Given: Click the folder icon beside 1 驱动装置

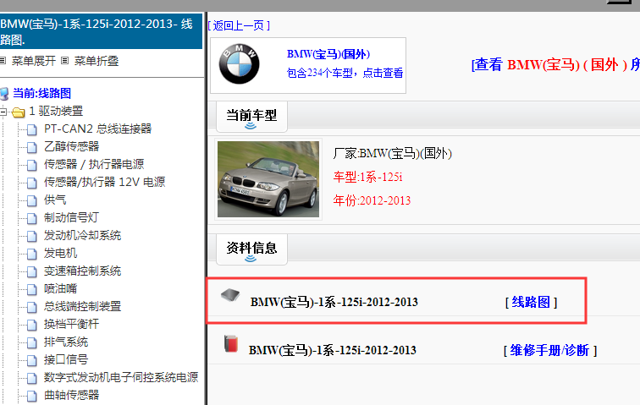Looking at the screenshot, I should 19,112.
